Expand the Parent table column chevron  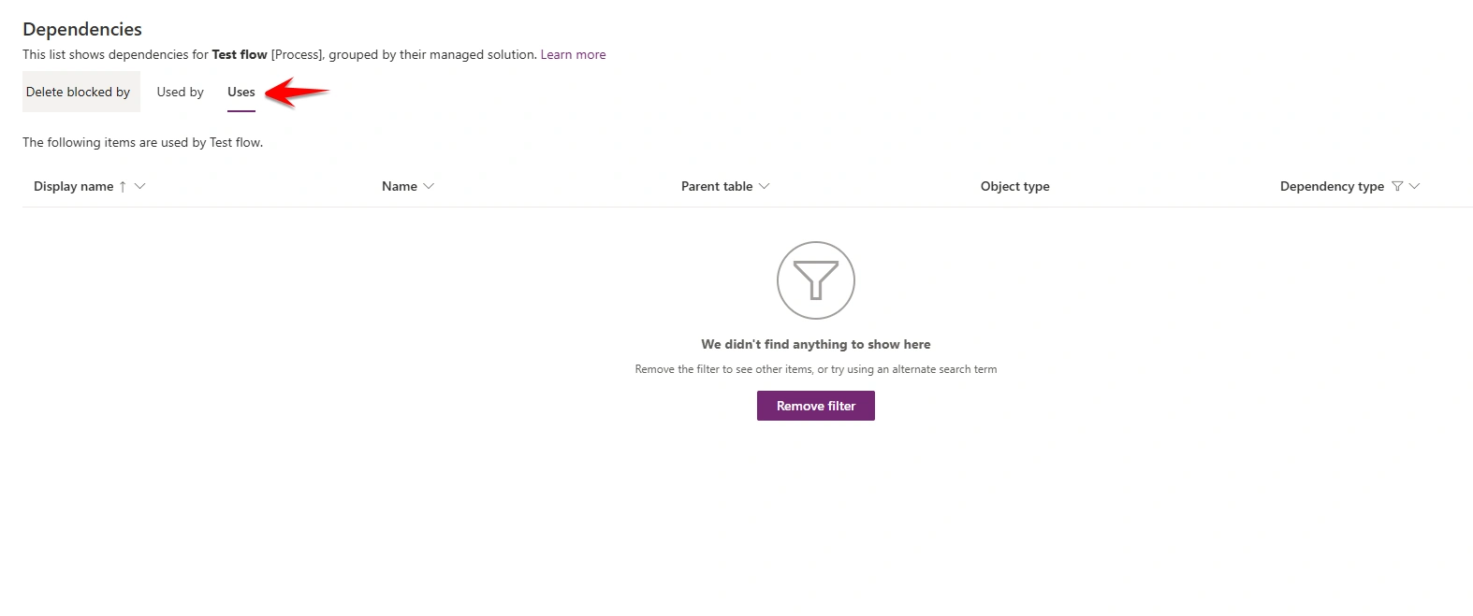765,186
